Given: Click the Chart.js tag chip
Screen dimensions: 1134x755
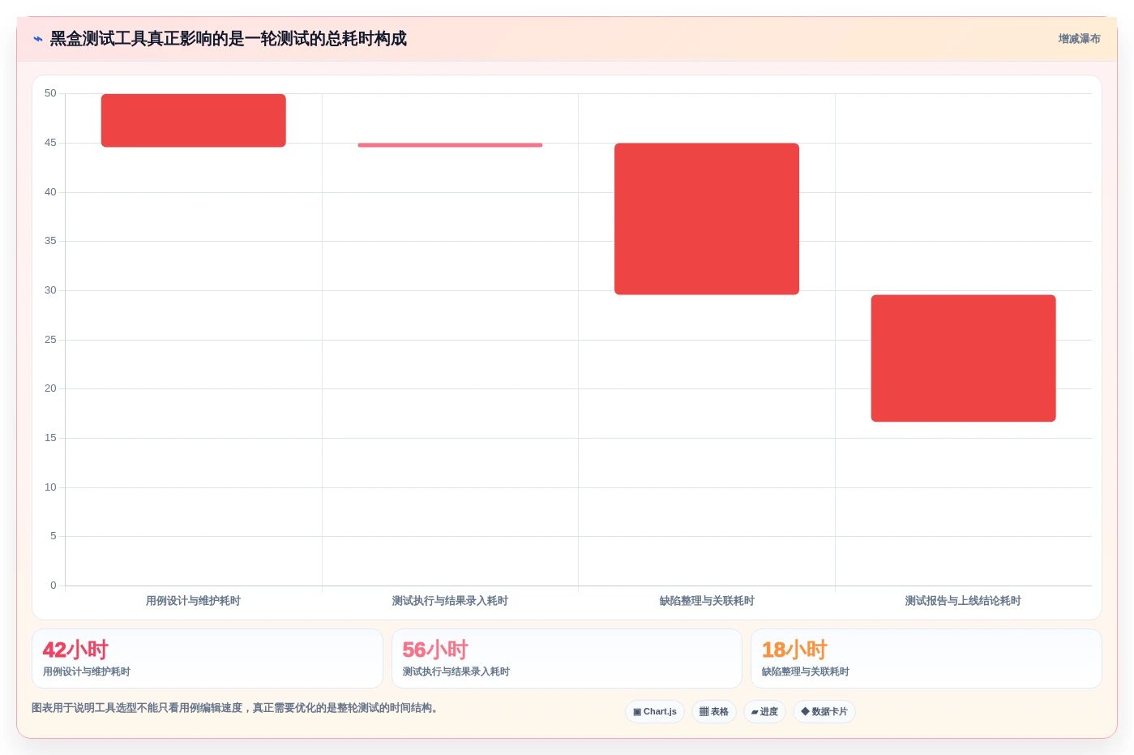Looking at the screenshot, I should pyautogui.click(x=655, y=712).
